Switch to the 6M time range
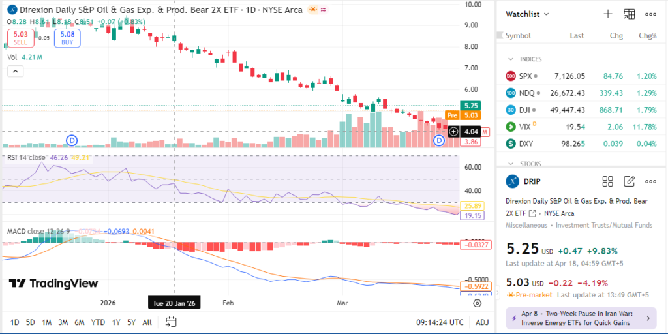The height and width of the screenshot is (334, 668). pyautogui.click(x=79, y=322)
